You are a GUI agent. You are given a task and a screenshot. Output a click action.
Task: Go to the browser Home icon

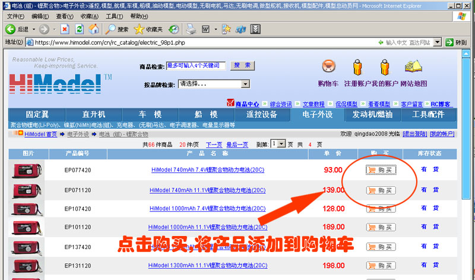tap(94, 29)
